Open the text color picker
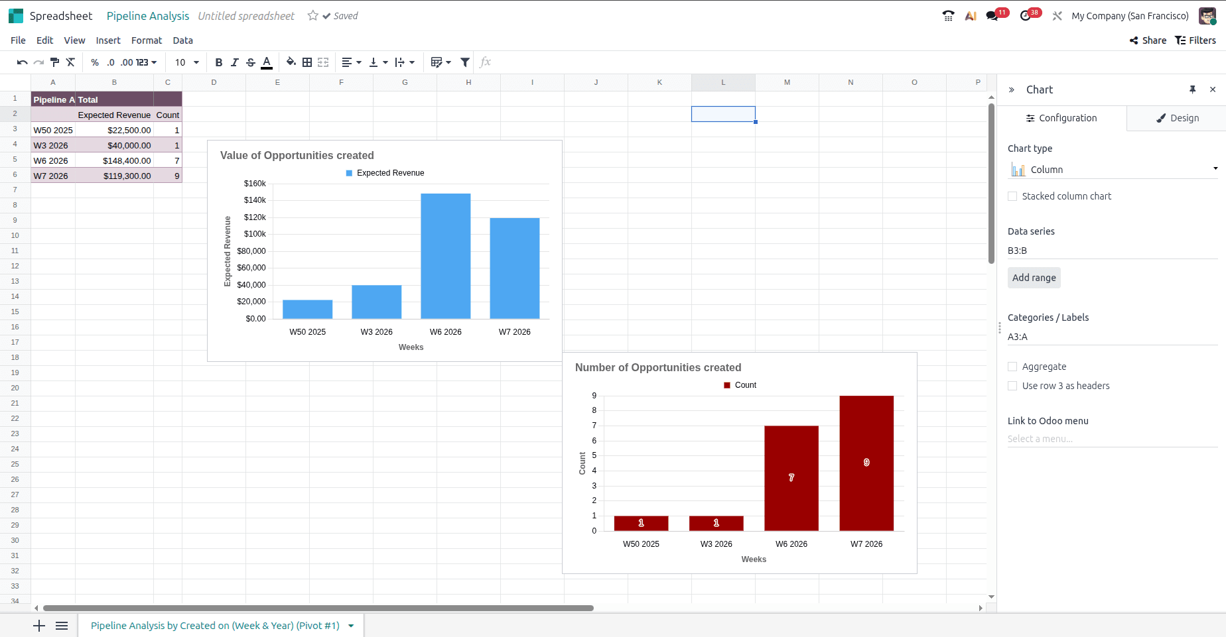The height and width of the screenshot is (637, 1226). [267, 62]
